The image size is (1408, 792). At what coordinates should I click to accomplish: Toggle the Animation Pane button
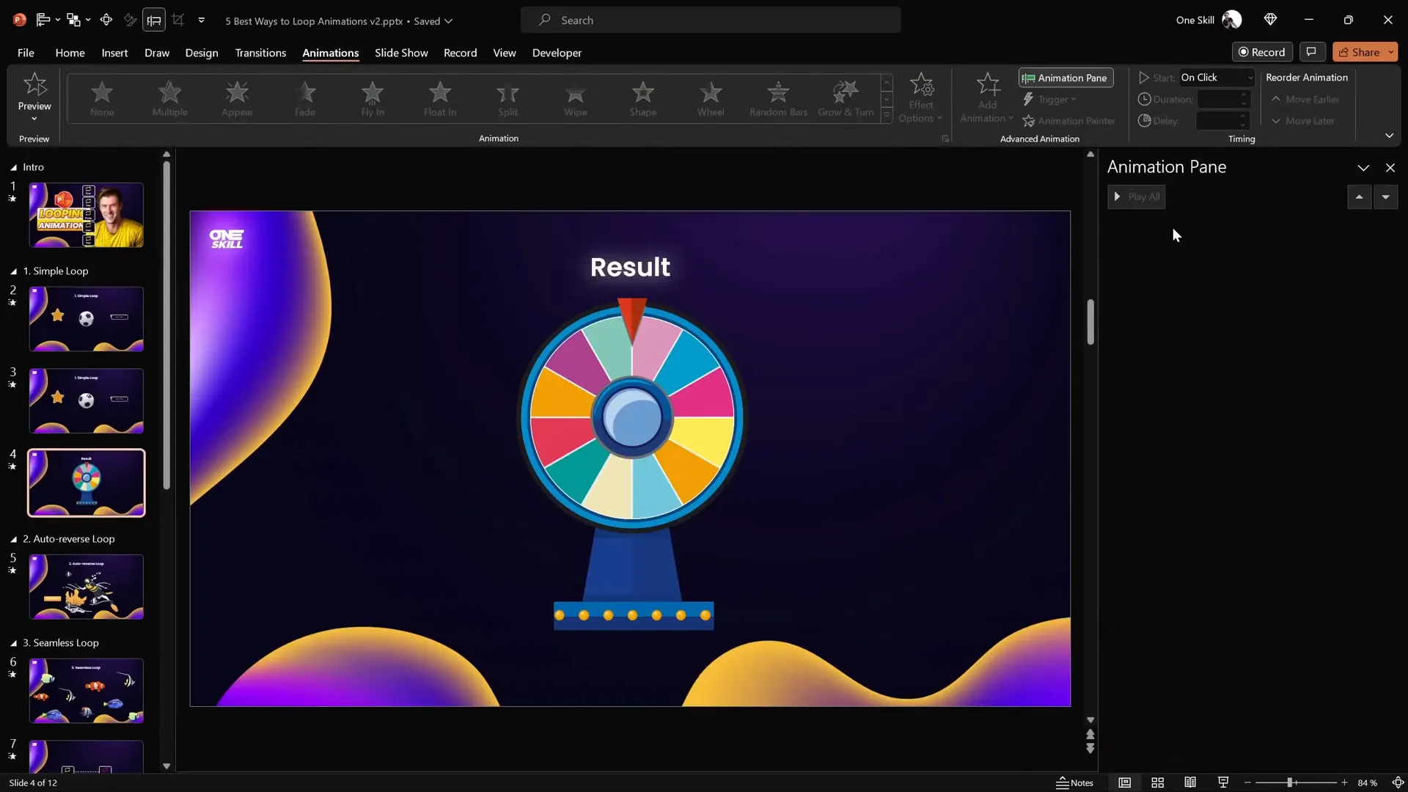click(x=1066, y=78)
